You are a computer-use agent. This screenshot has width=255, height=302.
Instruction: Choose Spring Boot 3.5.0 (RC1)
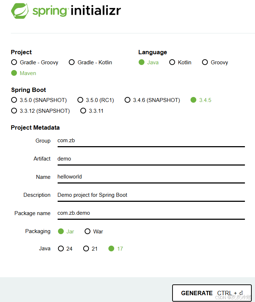click(80, 100)
